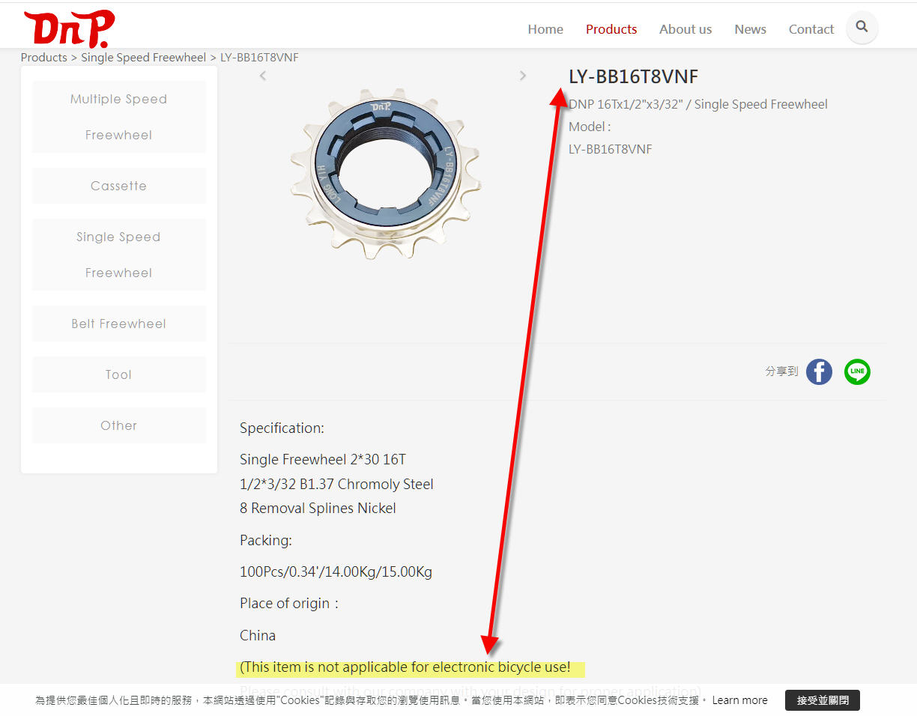The height and width of the screenshot is (716, 917).
Task: Open the Products menu item
Action: pyautogui.click(x=611, y=29)
